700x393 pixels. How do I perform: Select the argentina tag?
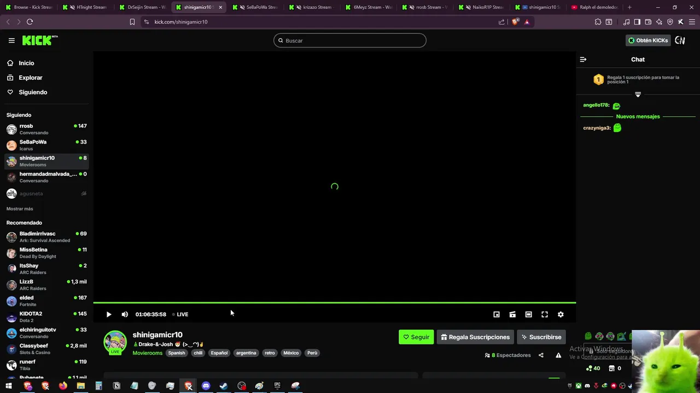(246, 353)
